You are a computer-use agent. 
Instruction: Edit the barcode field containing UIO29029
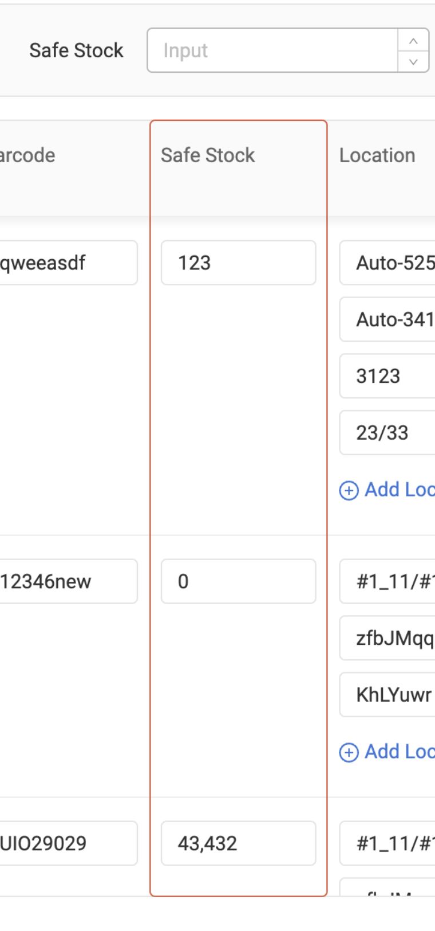68,843
